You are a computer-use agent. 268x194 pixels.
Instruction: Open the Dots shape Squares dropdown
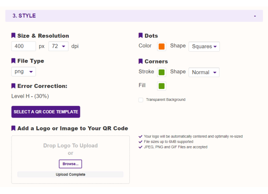pyautogui.click(x=204, y=47)
